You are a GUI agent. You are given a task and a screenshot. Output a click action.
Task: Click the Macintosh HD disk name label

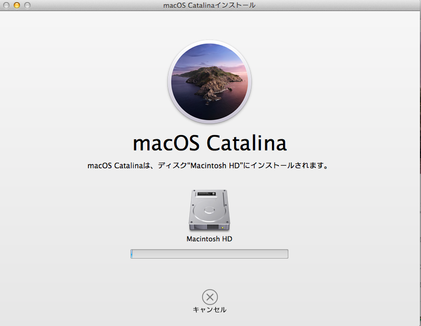pyautogui.click(x=209, y=239)
